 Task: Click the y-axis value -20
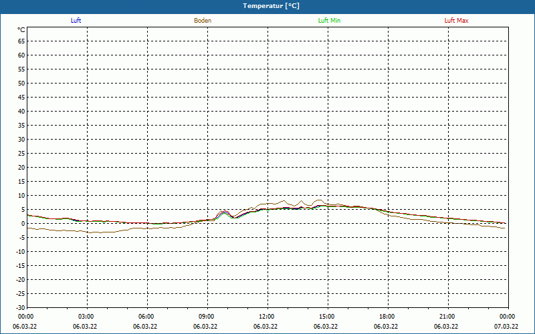(20, 280)
